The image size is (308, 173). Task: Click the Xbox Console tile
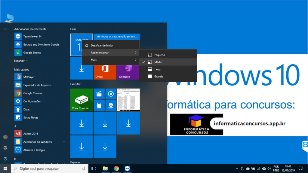(82, 100)
